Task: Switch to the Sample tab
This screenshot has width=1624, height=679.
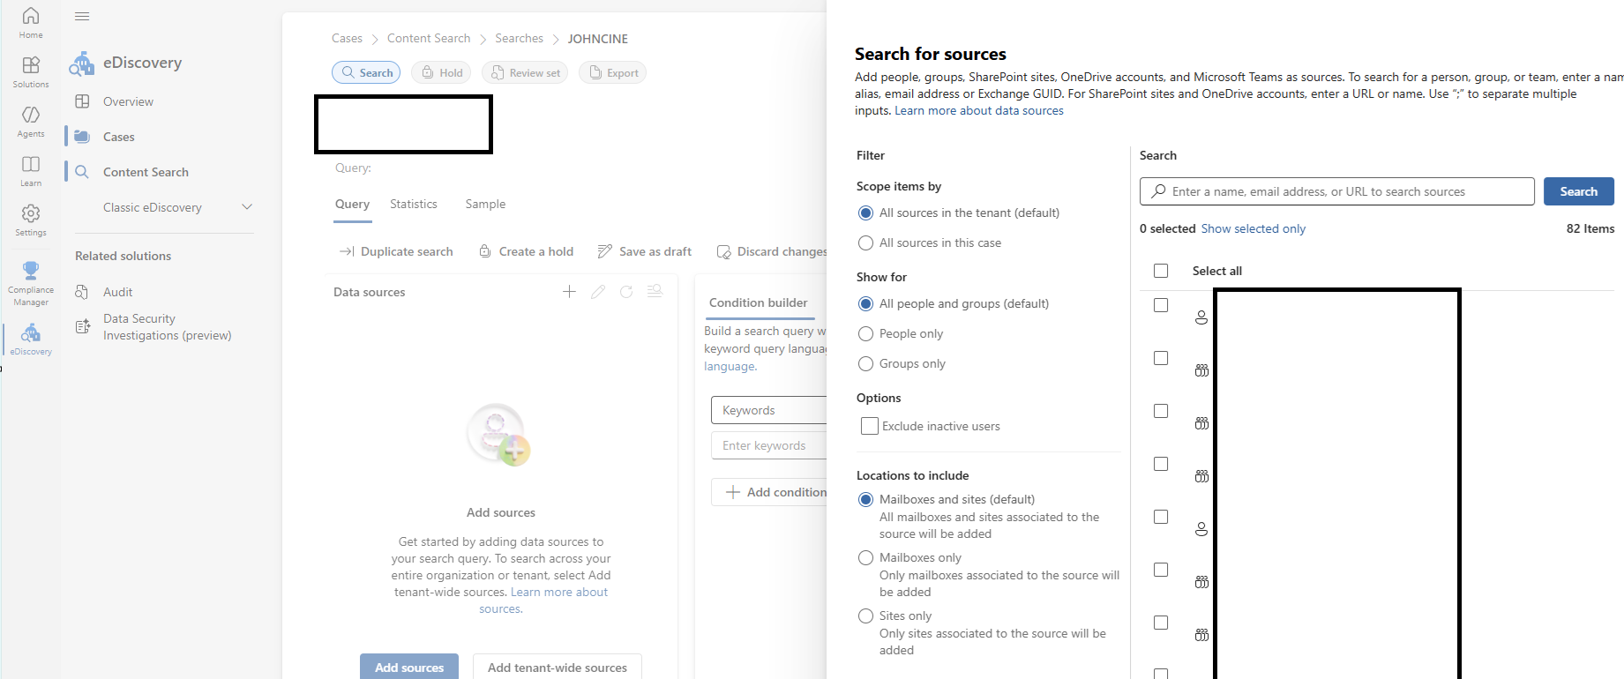Action: (x=485, y=204)
